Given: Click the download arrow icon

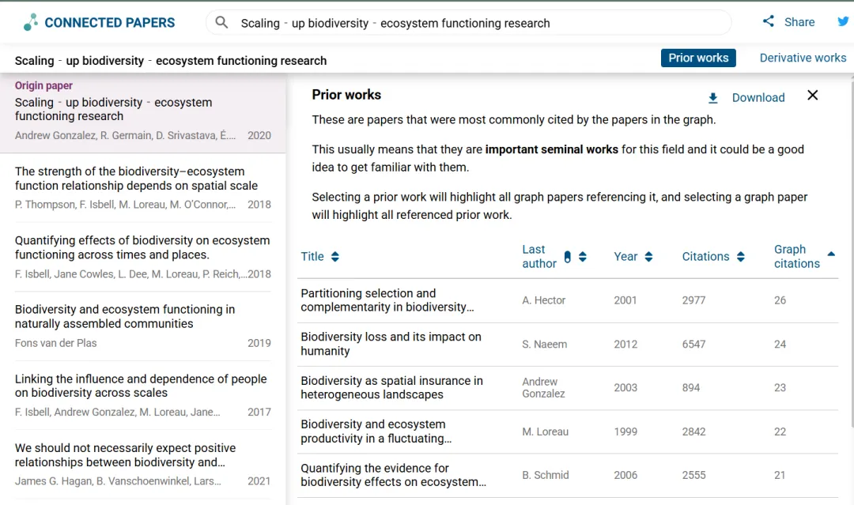Looking at the screenshot, I should coord(712,98).
